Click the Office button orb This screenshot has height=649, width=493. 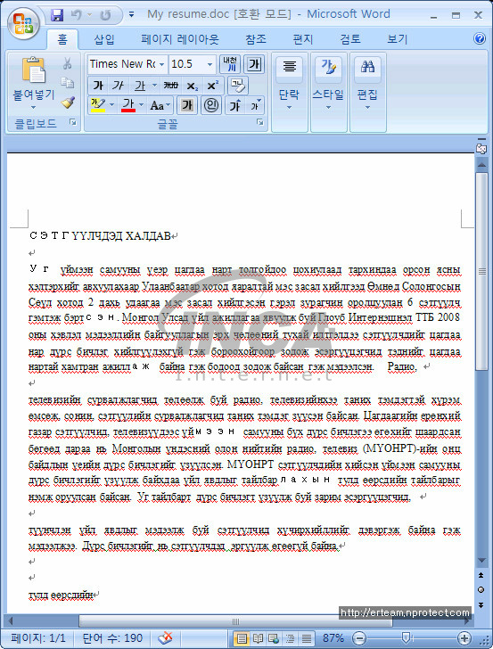click(23, 23)
